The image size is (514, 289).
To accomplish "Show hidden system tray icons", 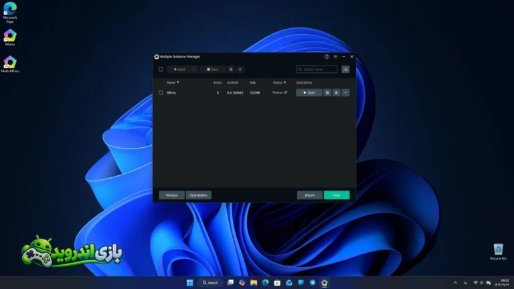I will pyautogui.click(x=455, y=282).
